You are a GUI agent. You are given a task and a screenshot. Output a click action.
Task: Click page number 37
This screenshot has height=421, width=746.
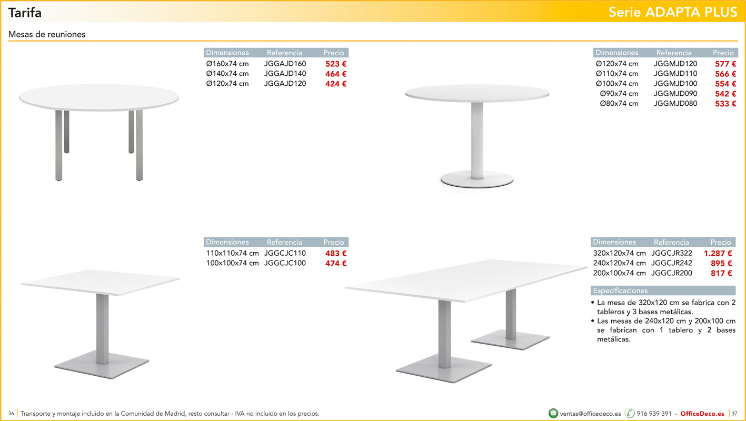point(734,414)
